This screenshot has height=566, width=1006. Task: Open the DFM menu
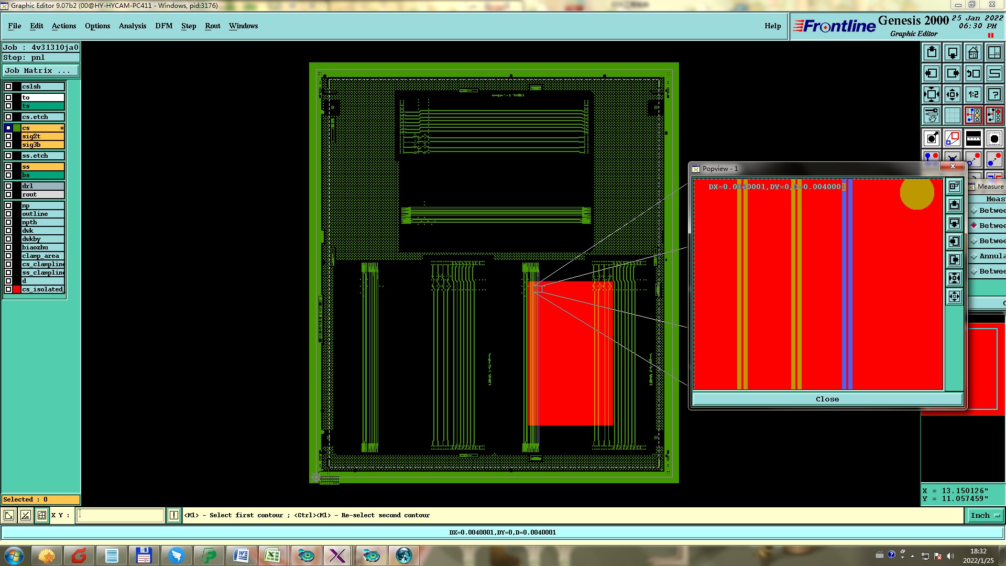coord(163,26)
